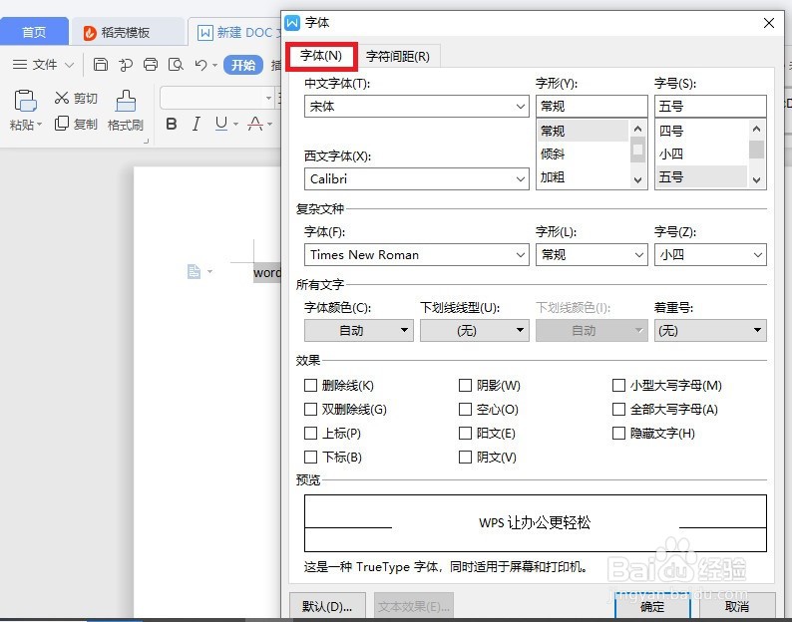Select 加粗 in font style list

click(x=583, y=176)
